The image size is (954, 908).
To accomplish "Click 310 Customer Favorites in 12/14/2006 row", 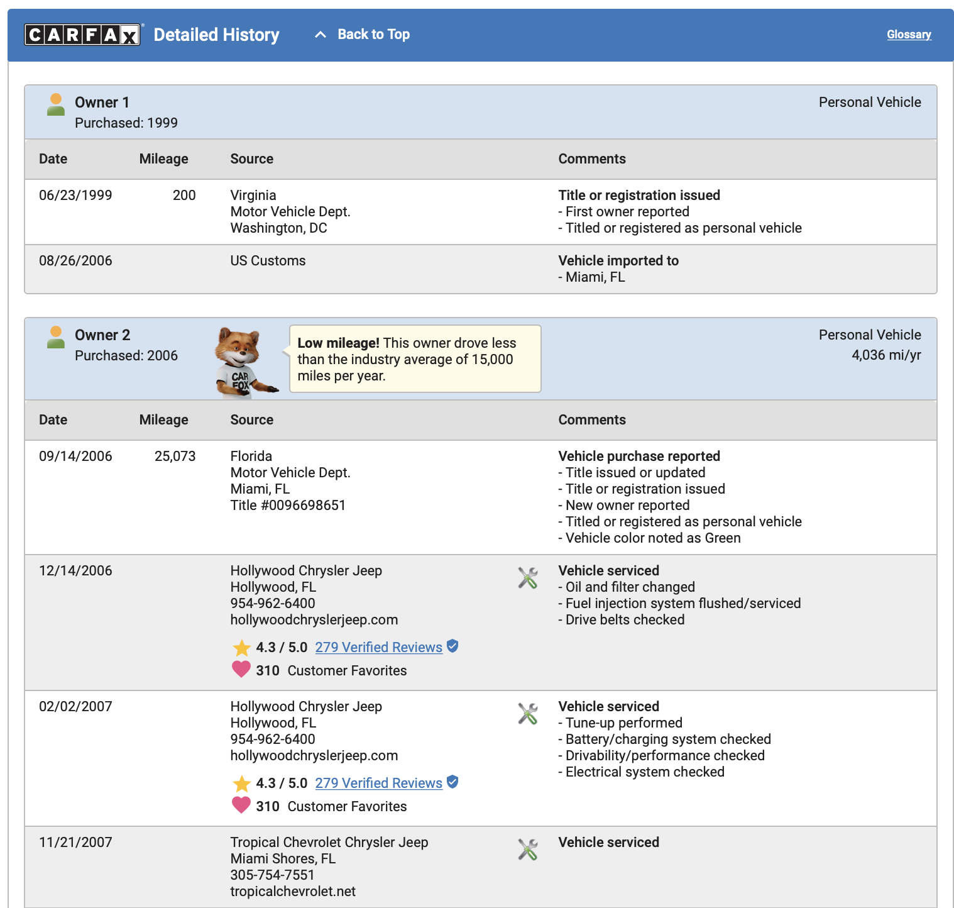I will click(331, 670).
